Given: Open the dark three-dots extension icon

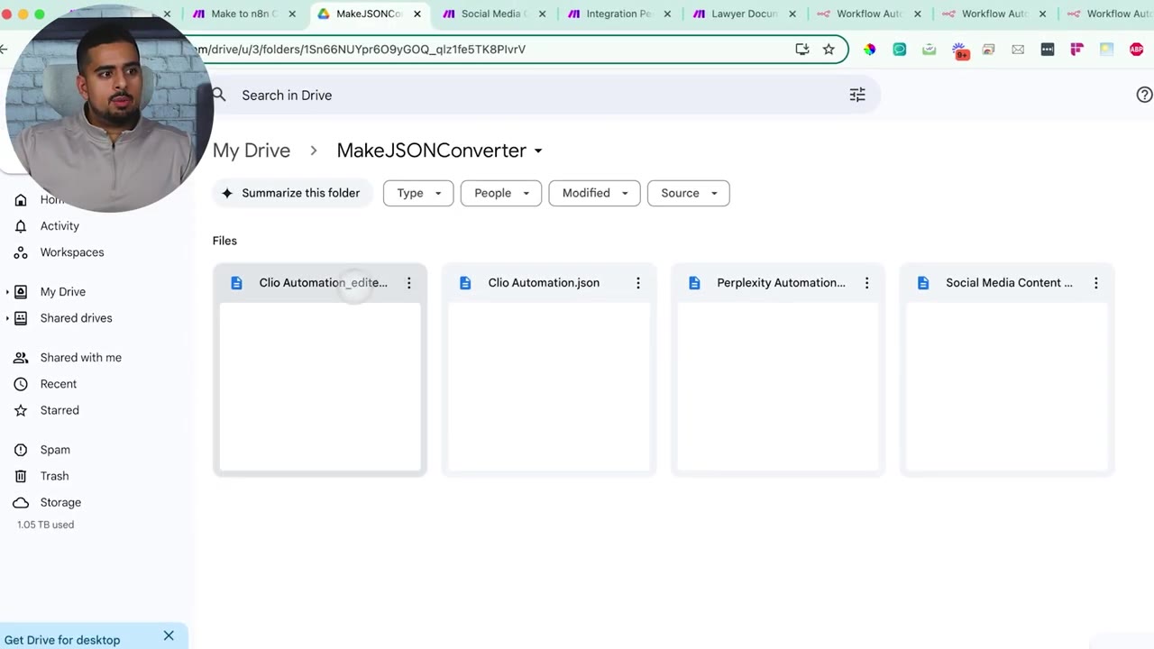Looking at the screenshot, I should (x=1047, y=50).
